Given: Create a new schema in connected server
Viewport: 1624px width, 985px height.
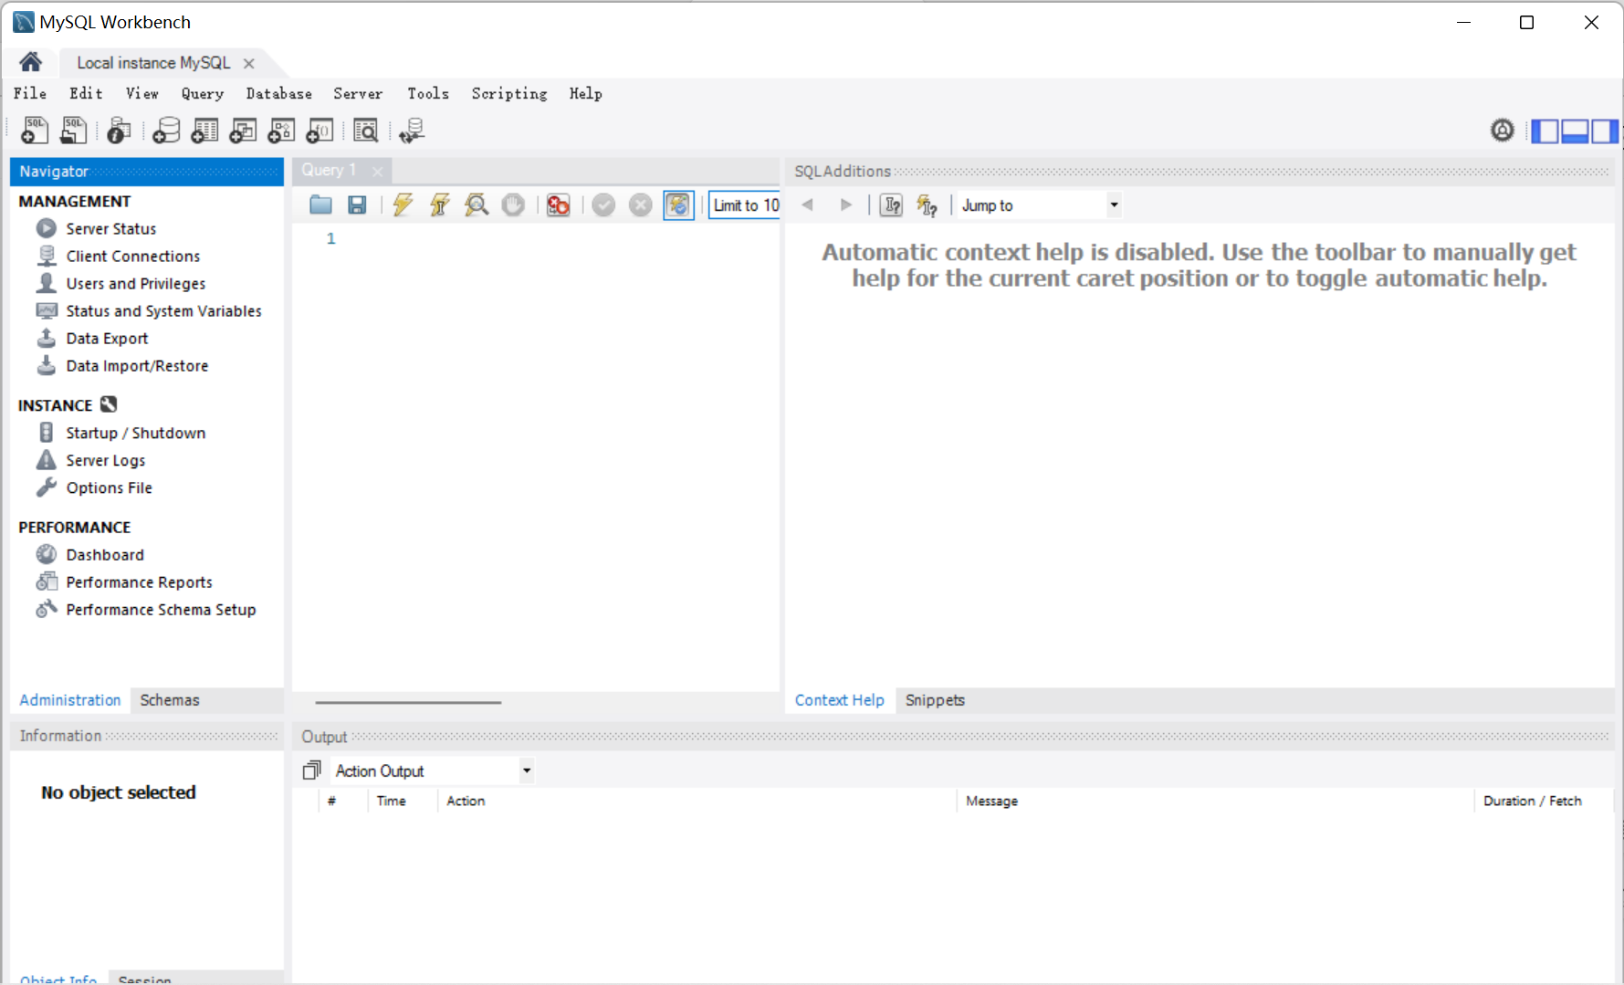Looking at the screenshot, I should [x=165, y=131].
